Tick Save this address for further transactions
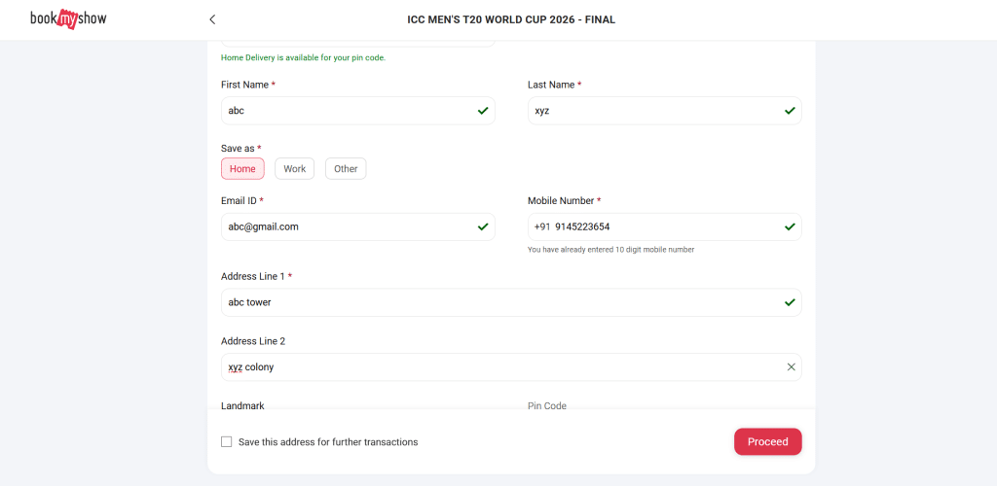This screenshot has height=486, width=997. pyautogui.click(x=226, y=441)
